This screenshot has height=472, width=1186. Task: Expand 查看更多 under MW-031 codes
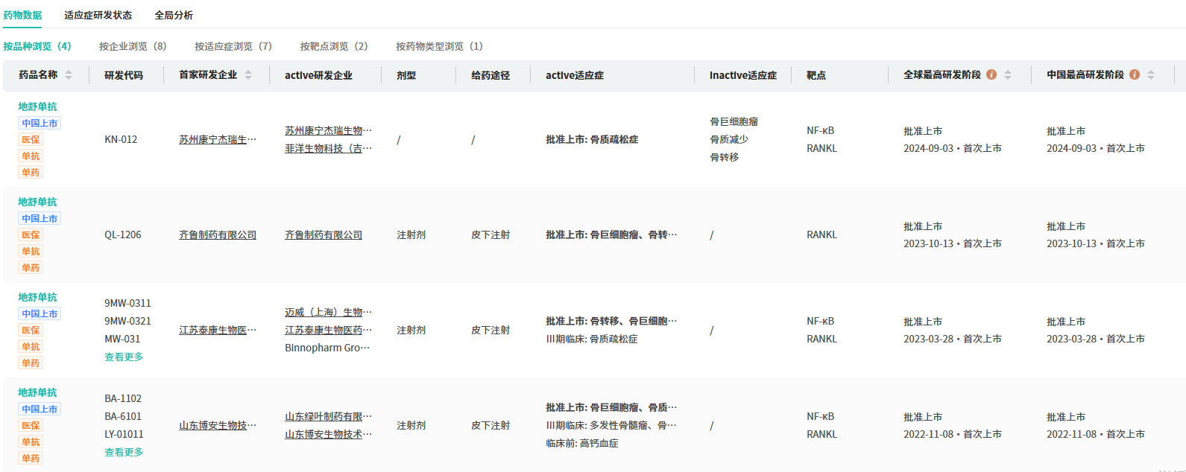pos(124,357)
